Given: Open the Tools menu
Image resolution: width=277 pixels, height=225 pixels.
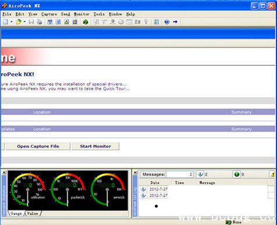Looking at the screenshot, I should point(99,14).
